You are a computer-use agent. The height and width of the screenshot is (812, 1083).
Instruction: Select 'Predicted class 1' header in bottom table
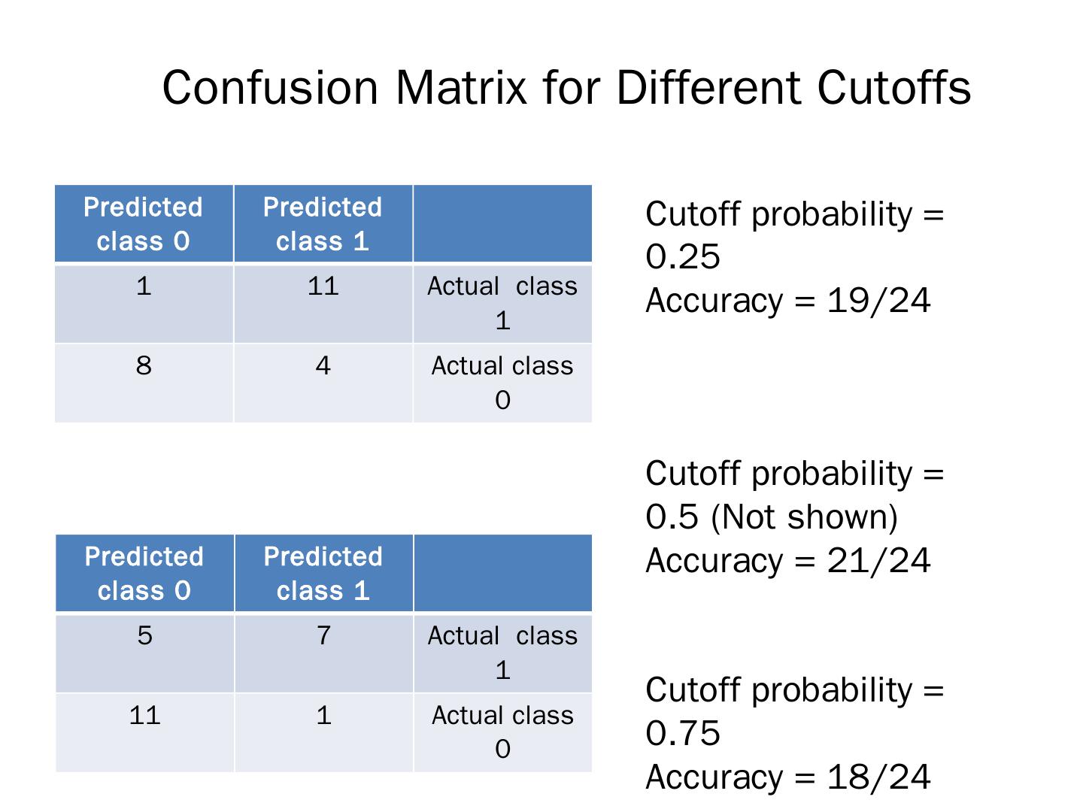coord(323,574)
